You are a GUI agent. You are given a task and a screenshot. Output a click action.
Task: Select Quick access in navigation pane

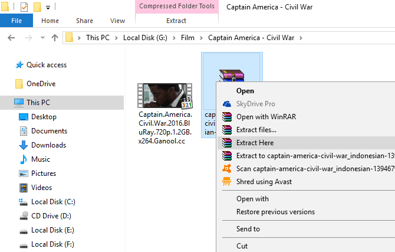47,65
